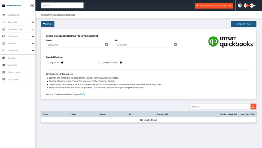This screenshot has height=148, width=262.
Task: Click the Intuit QuickBooks logo
Action: 230,42
